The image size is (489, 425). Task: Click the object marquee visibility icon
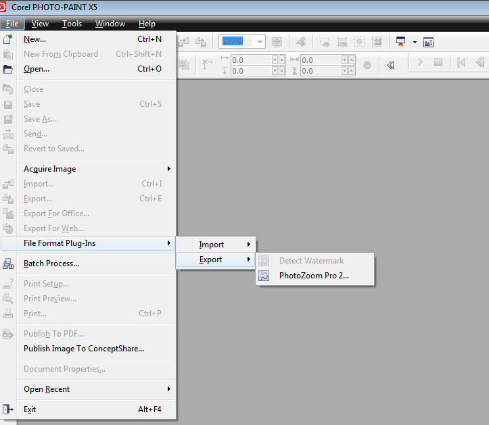pos(342,42)
